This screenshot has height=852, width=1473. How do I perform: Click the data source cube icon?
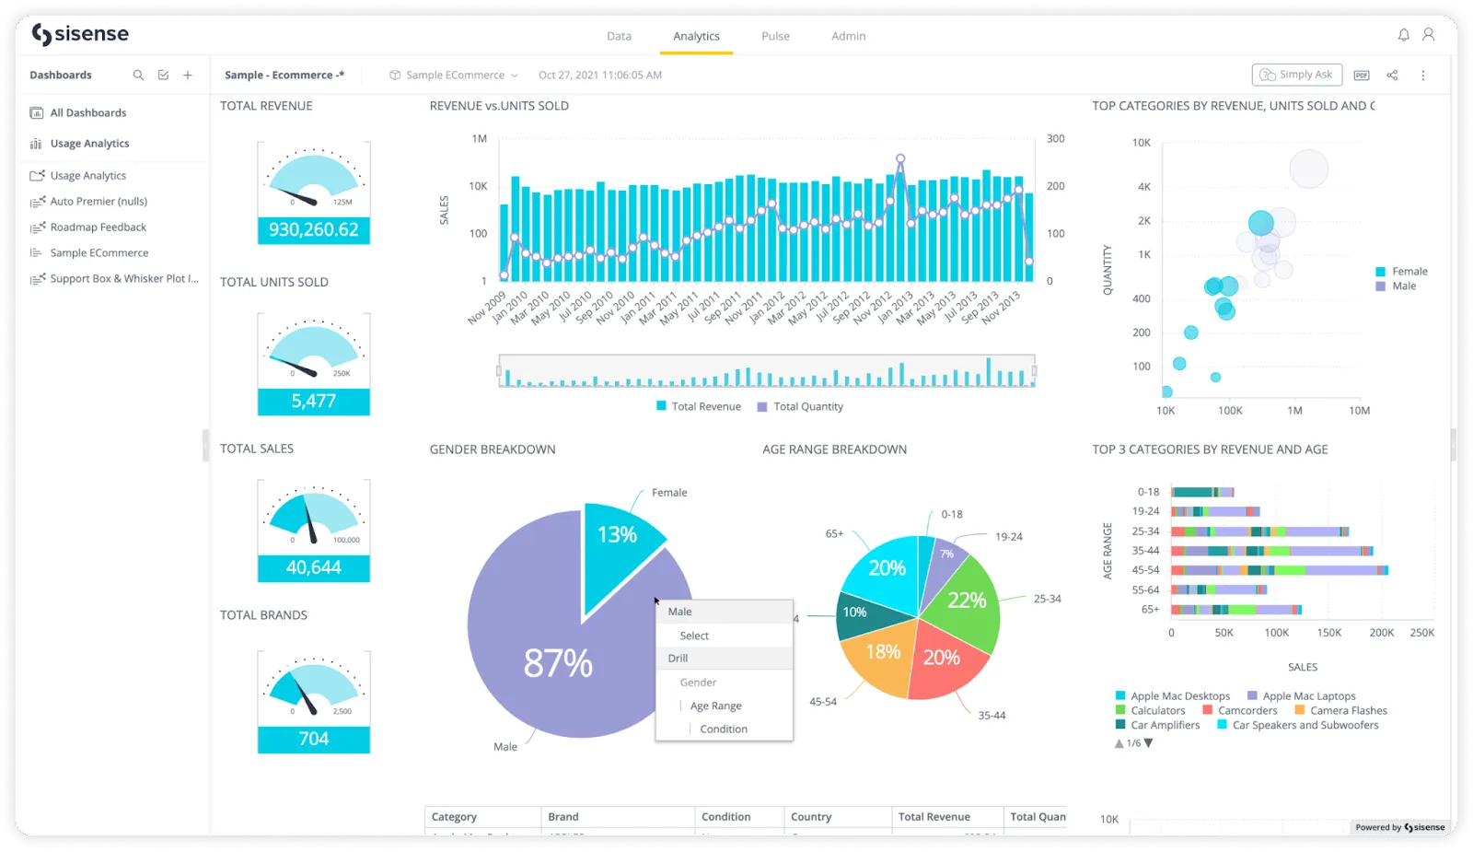(395, 76)
